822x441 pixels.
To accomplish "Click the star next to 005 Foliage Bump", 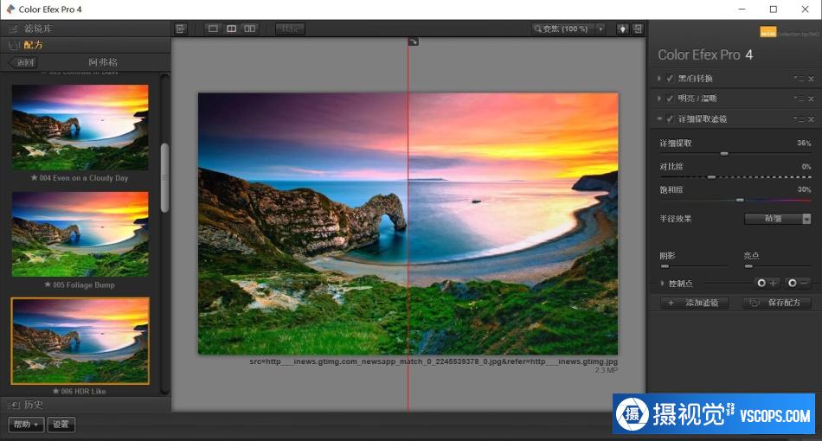I will (x=48, y=284).
